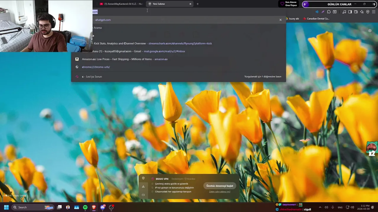This screenshot has height=212, width=378.
Task: Click the purple feather extension icon
Action: pyautogui.click(x=323, y=12)
